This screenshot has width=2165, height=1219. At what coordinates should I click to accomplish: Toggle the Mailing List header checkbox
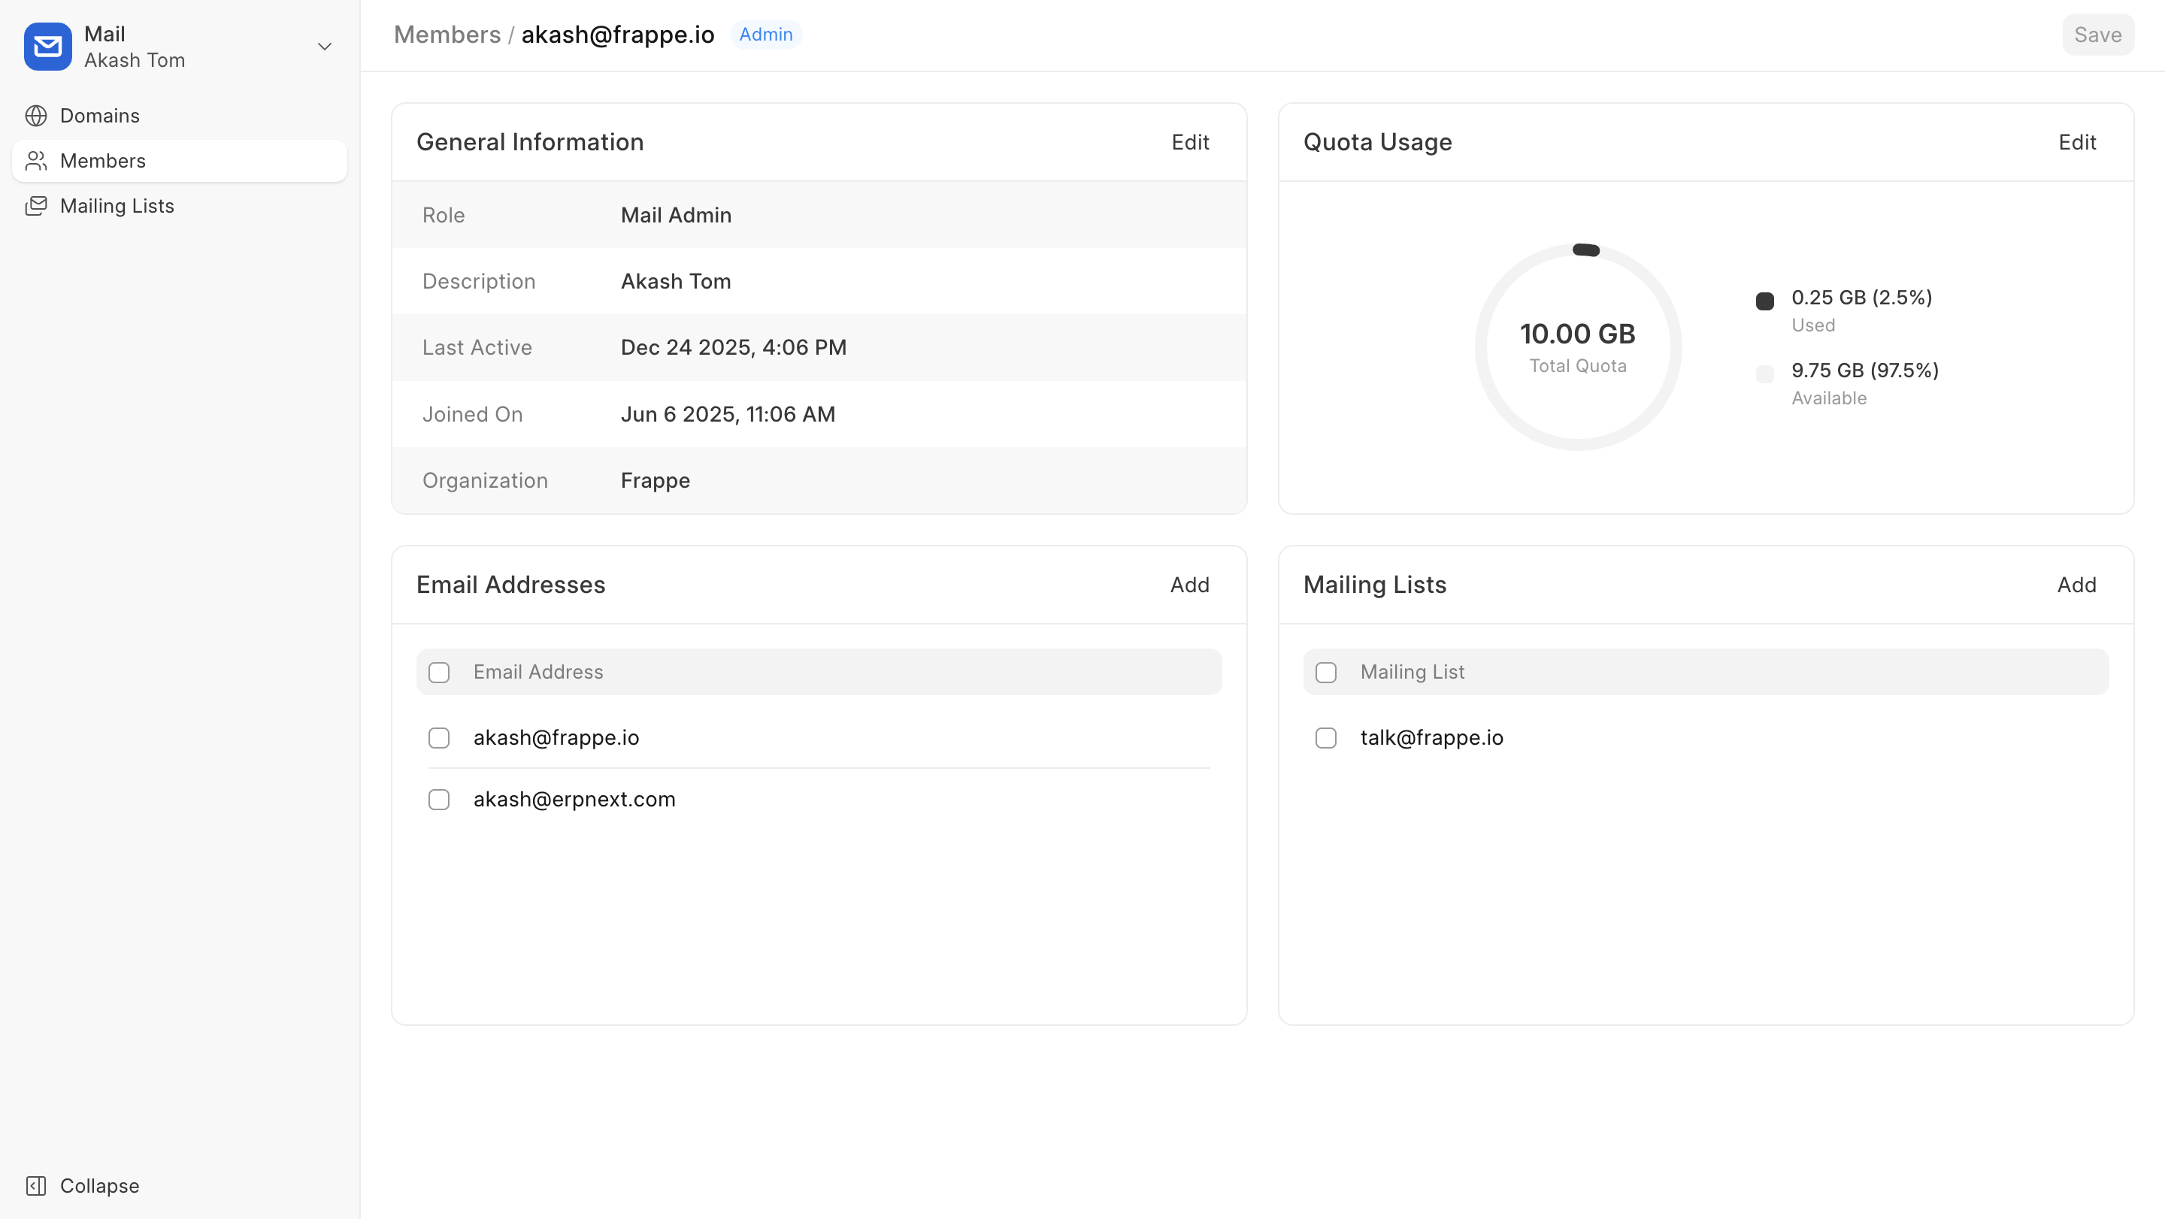point(1325,672)
